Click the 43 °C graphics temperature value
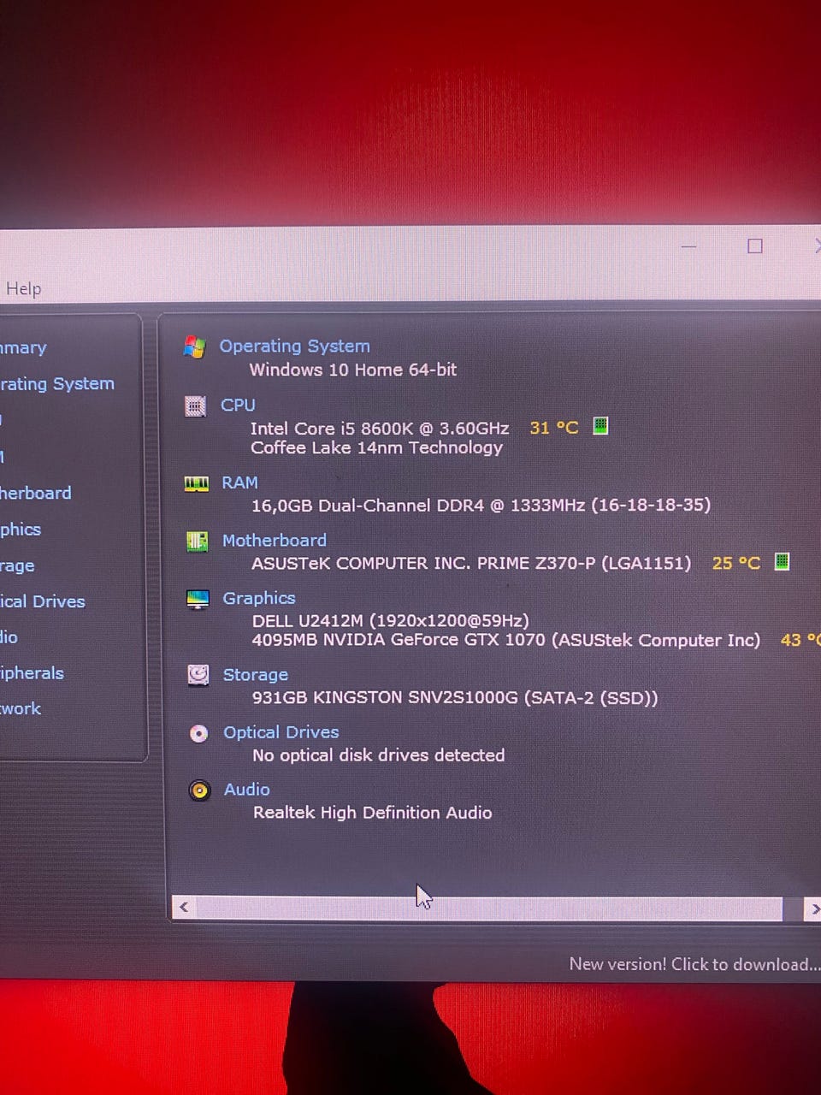 [x=800, y=640]
